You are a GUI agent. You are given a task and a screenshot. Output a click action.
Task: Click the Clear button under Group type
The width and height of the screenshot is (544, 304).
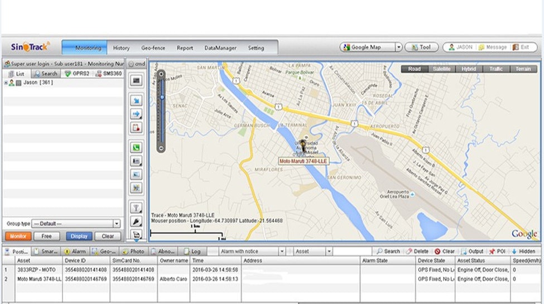click(108, 236)
